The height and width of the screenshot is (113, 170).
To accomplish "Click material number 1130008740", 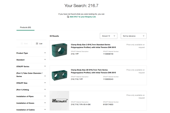I will [x=108, y=54].
